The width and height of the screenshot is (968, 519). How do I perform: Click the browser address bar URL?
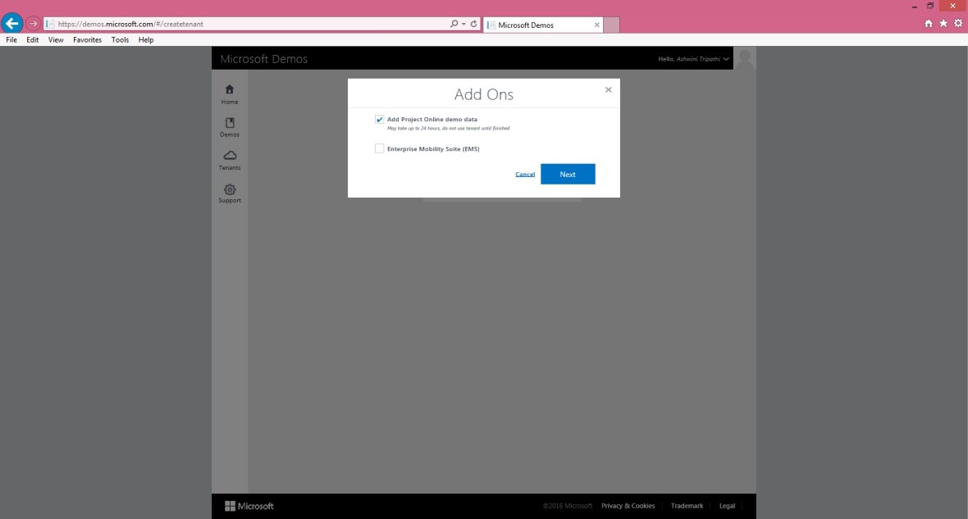point(246,25)
